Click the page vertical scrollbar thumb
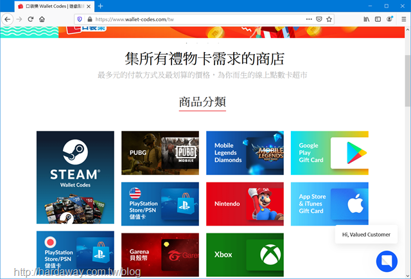This screenshot has height=279, width=411. point(408,80)
